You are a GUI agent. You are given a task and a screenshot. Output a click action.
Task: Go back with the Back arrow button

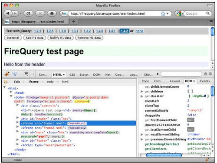8,13
